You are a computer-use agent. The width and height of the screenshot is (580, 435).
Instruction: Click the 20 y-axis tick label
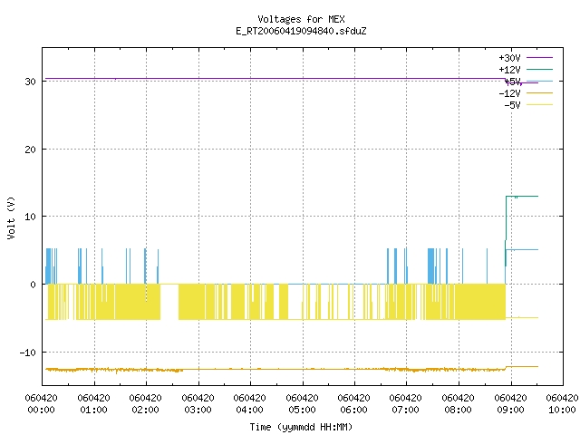pyautogui.click(x=30, y=150)
